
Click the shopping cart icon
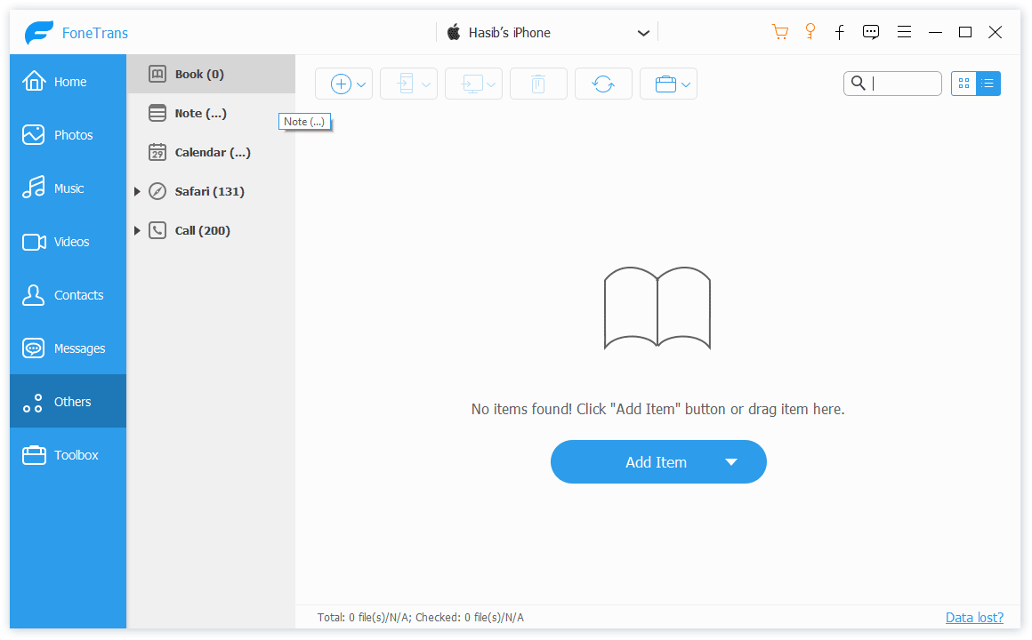coord(780,31)
